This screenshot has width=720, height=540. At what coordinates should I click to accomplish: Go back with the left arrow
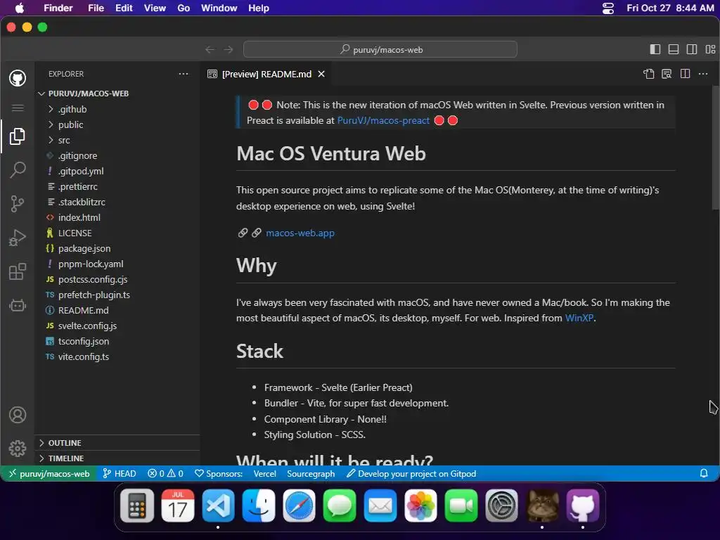click(210, 50)
